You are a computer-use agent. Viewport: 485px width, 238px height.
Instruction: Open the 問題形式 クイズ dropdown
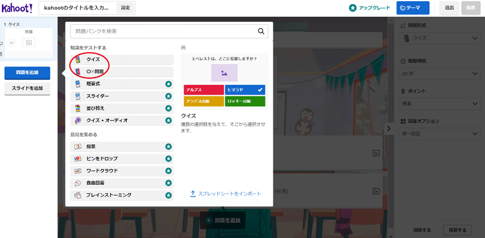point(440,38)
